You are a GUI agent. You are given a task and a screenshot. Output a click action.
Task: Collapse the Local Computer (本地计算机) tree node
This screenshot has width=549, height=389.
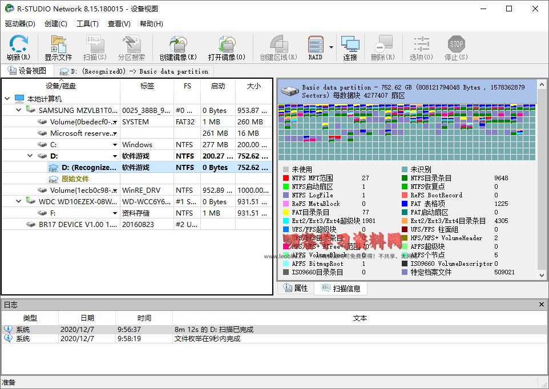tap(7, 99)
